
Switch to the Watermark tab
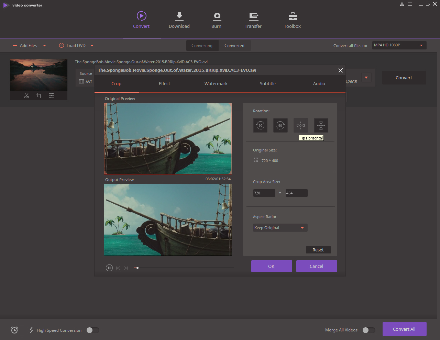pos(216,84)
